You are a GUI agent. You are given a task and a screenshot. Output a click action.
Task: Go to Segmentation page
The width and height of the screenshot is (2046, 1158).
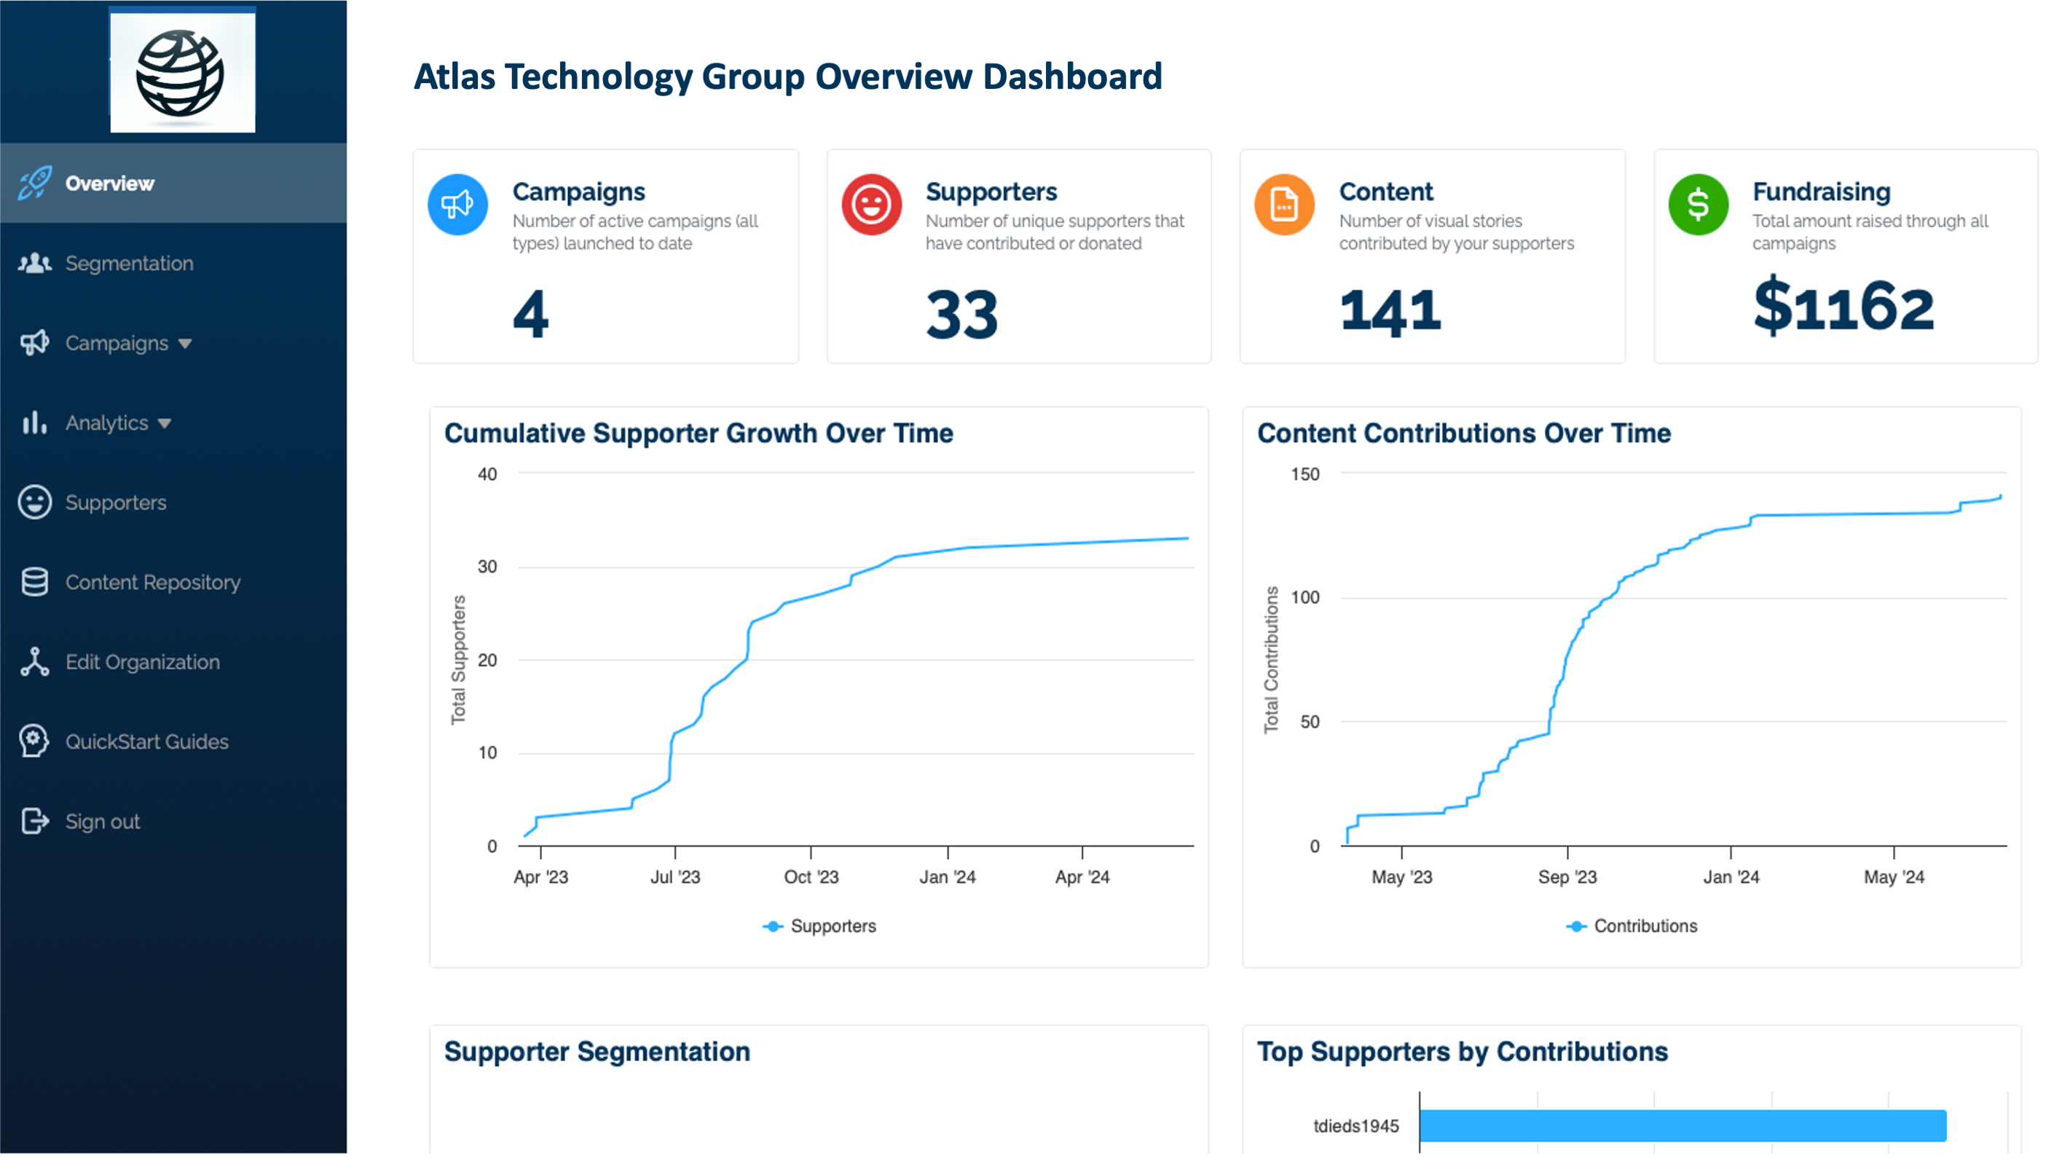click(129, 263)
